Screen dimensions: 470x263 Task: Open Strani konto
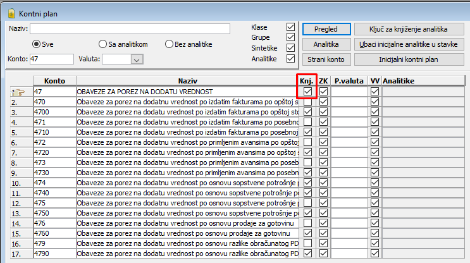[x=326, y=59]
